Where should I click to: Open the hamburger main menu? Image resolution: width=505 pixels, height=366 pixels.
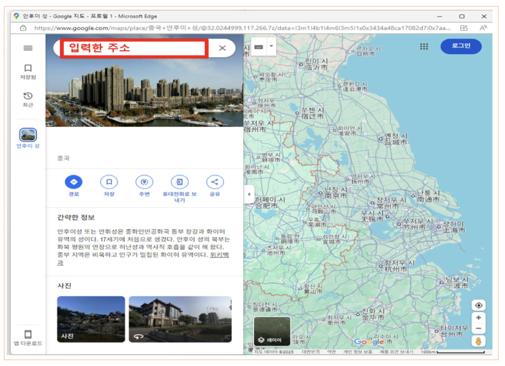click(28, 48)
